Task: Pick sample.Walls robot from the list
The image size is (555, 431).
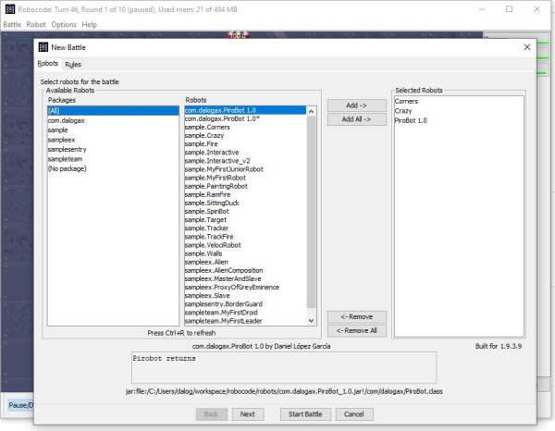Action: [202, 252]
